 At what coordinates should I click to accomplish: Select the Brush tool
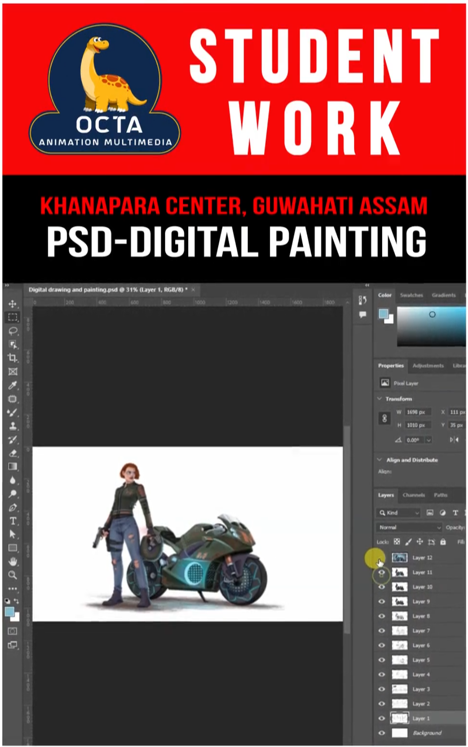click(13, 412)
